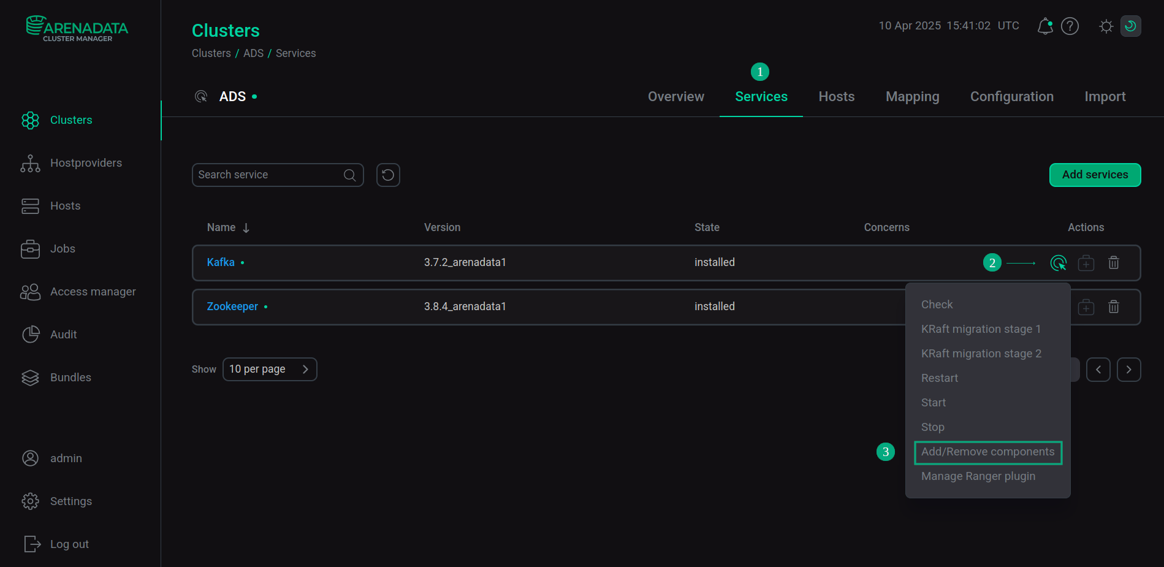1164x567 pixels.
Task: Open Audit in the sidebar
Action: pos(63,335)
